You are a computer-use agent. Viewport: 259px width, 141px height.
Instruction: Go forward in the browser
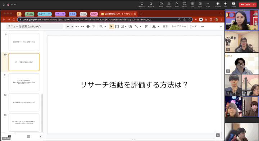(x=9, y=19)
